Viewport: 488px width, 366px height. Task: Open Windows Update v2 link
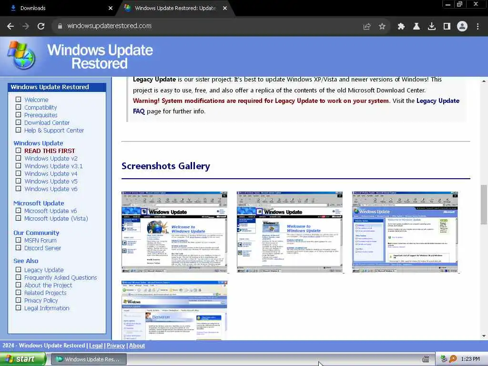(x=51, y=158)
